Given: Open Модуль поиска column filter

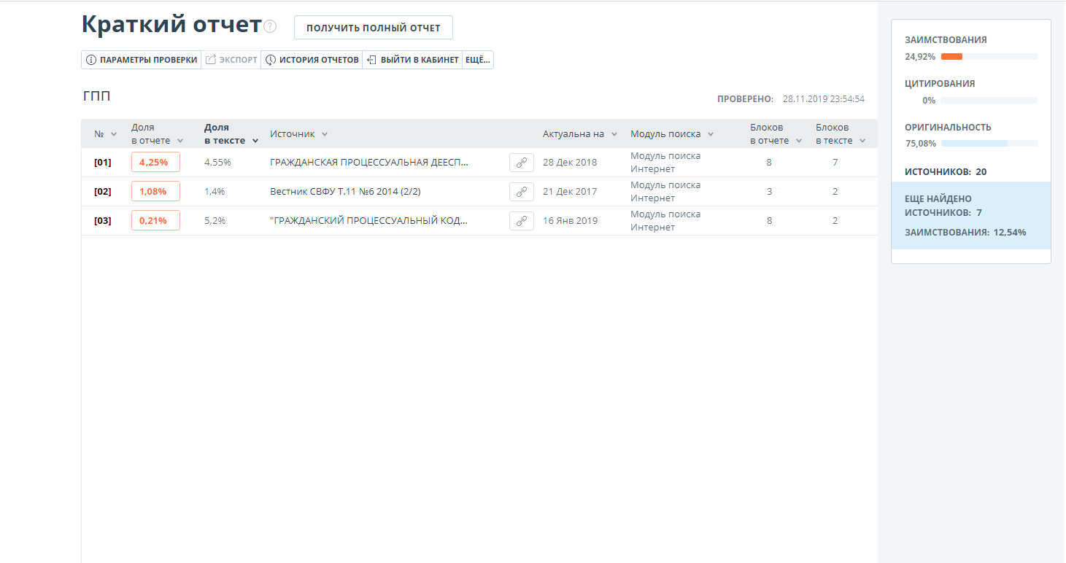Looking at the screenshot, I should click(x=711, y=134).
